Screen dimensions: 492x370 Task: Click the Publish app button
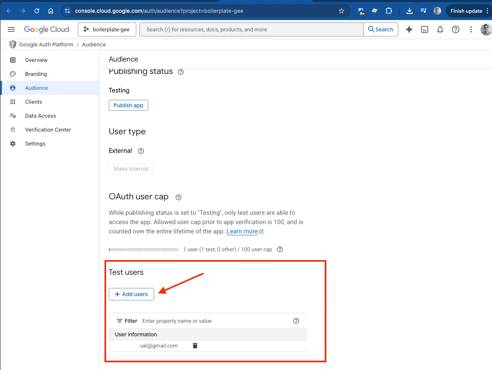(129, 105)
